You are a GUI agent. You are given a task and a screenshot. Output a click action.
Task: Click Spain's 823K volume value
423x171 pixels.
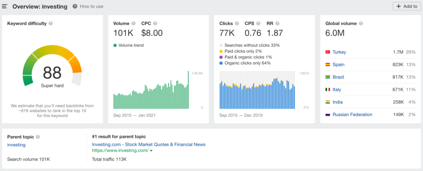(398, 64)
